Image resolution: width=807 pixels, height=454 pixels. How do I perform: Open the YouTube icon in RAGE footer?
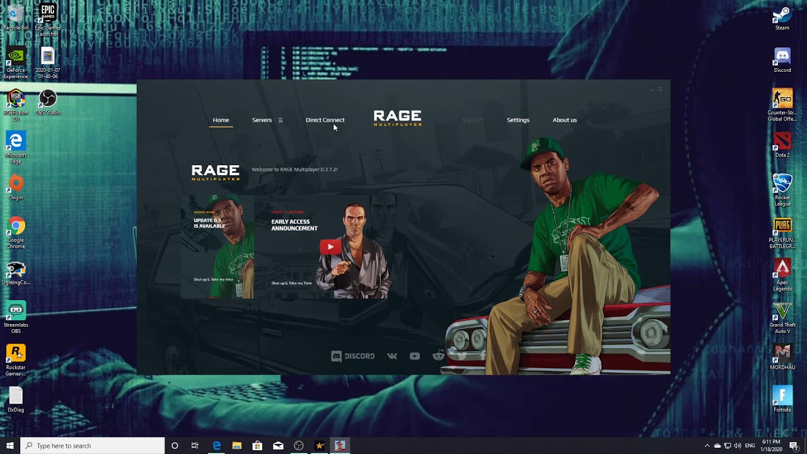click(414, 356)
